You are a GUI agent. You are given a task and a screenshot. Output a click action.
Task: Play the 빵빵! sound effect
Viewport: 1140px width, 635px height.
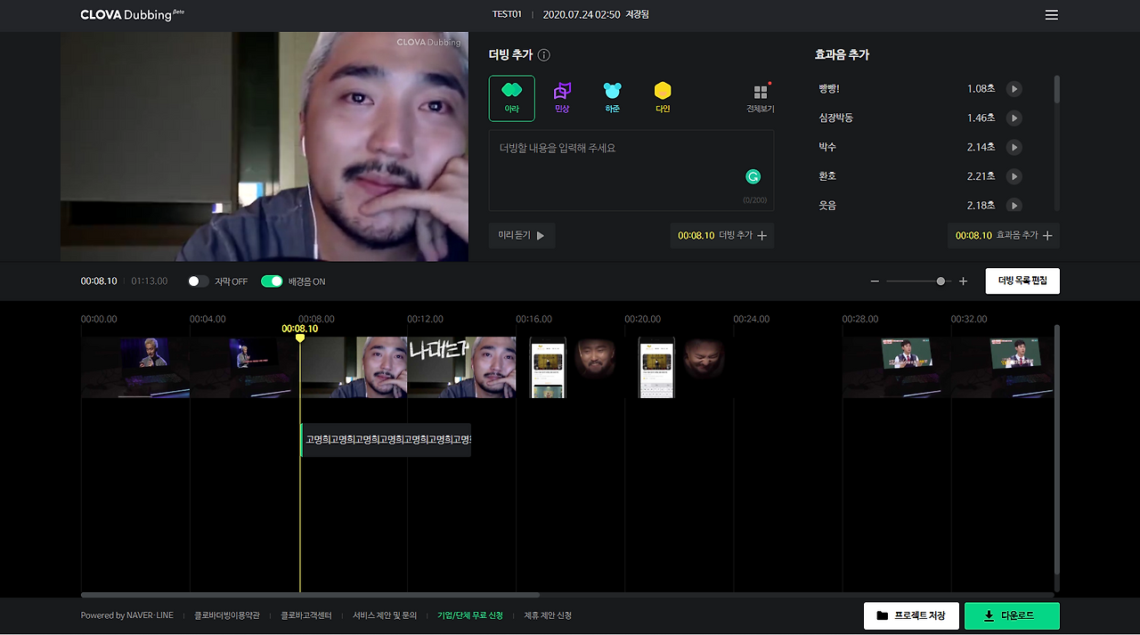pyautogui.click(x=1014, y=89)
